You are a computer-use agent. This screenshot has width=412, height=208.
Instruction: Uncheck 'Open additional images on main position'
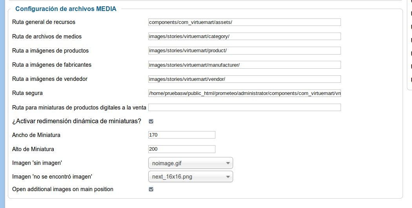click(x=151, y=189)
